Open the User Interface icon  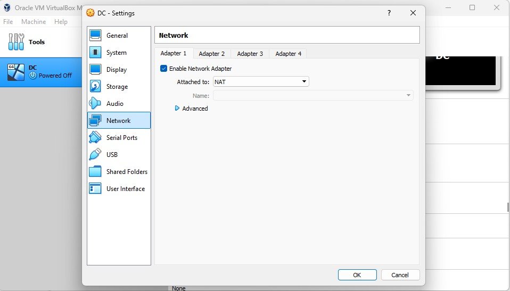point(95,188)
